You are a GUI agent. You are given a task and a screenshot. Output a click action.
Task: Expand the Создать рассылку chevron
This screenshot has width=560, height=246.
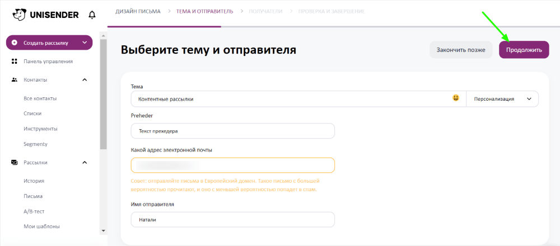[85, 43]
